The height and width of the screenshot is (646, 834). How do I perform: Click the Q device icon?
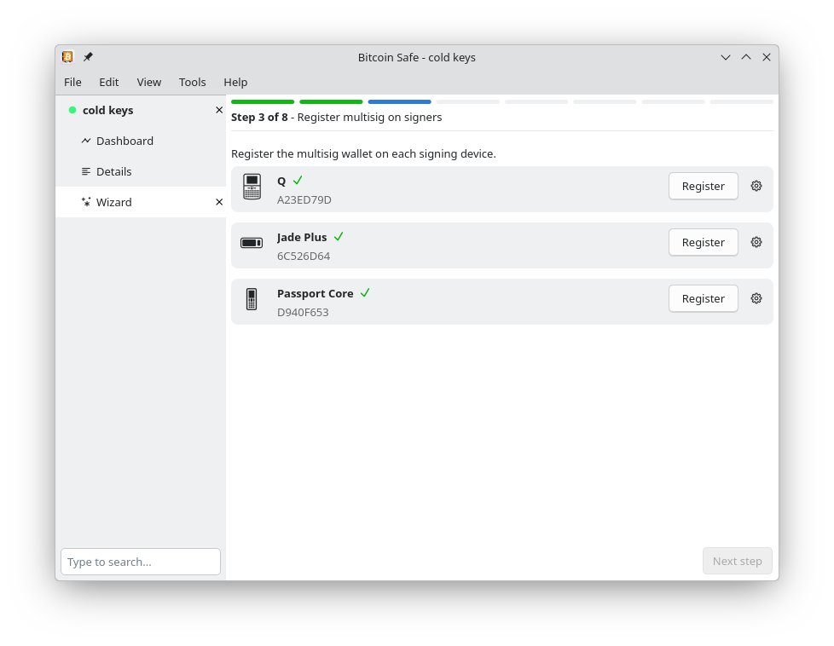(252, 187)
